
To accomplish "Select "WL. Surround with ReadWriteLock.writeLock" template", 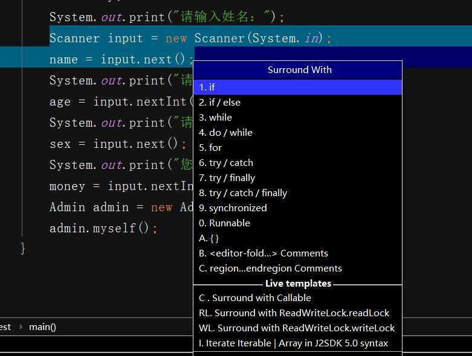I will (297, 328).
